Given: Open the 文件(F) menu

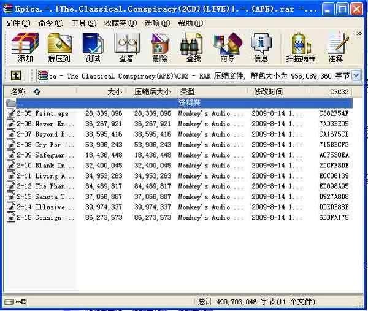Looking at the screenshot, I should click(18, 23).
